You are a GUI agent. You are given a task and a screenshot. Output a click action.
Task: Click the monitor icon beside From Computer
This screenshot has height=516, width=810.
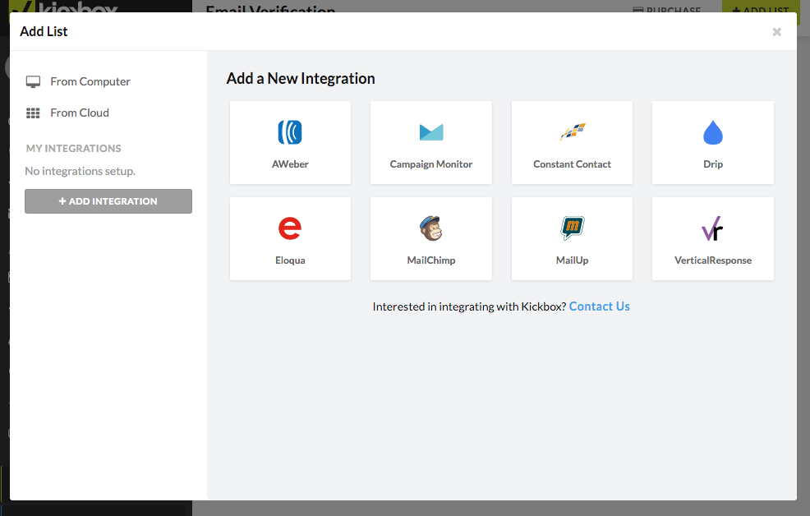(33, 81)
